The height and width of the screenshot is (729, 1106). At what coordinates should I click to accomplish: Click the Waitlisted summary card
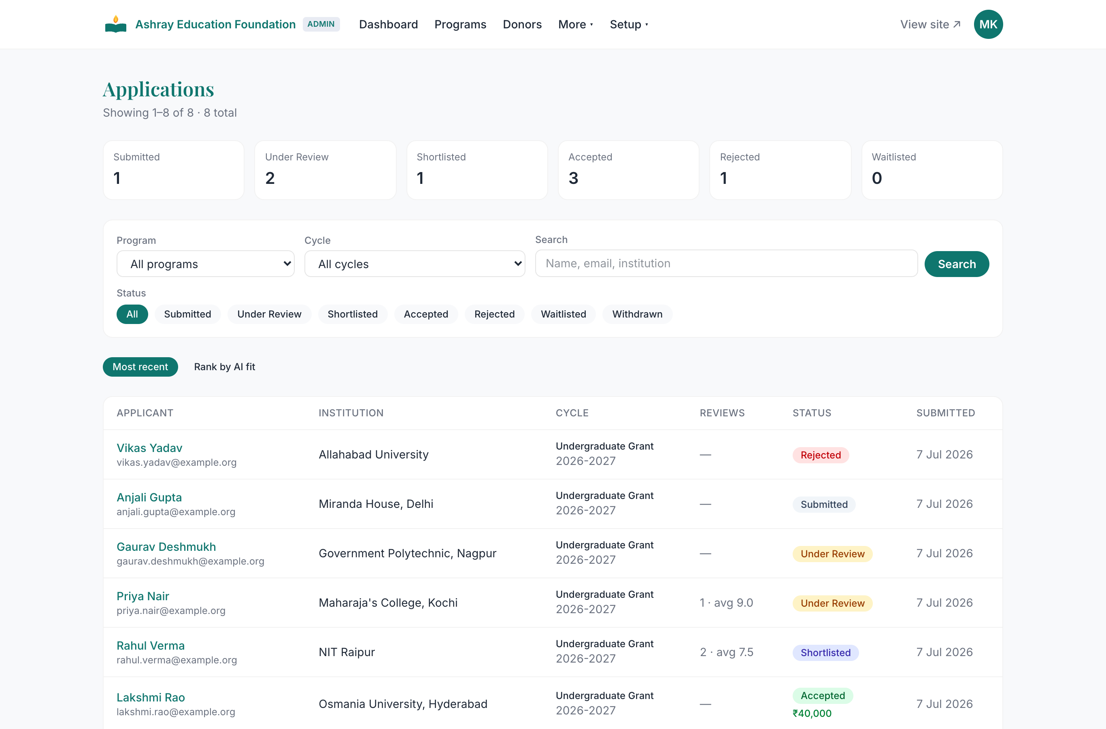click(932, 170)
